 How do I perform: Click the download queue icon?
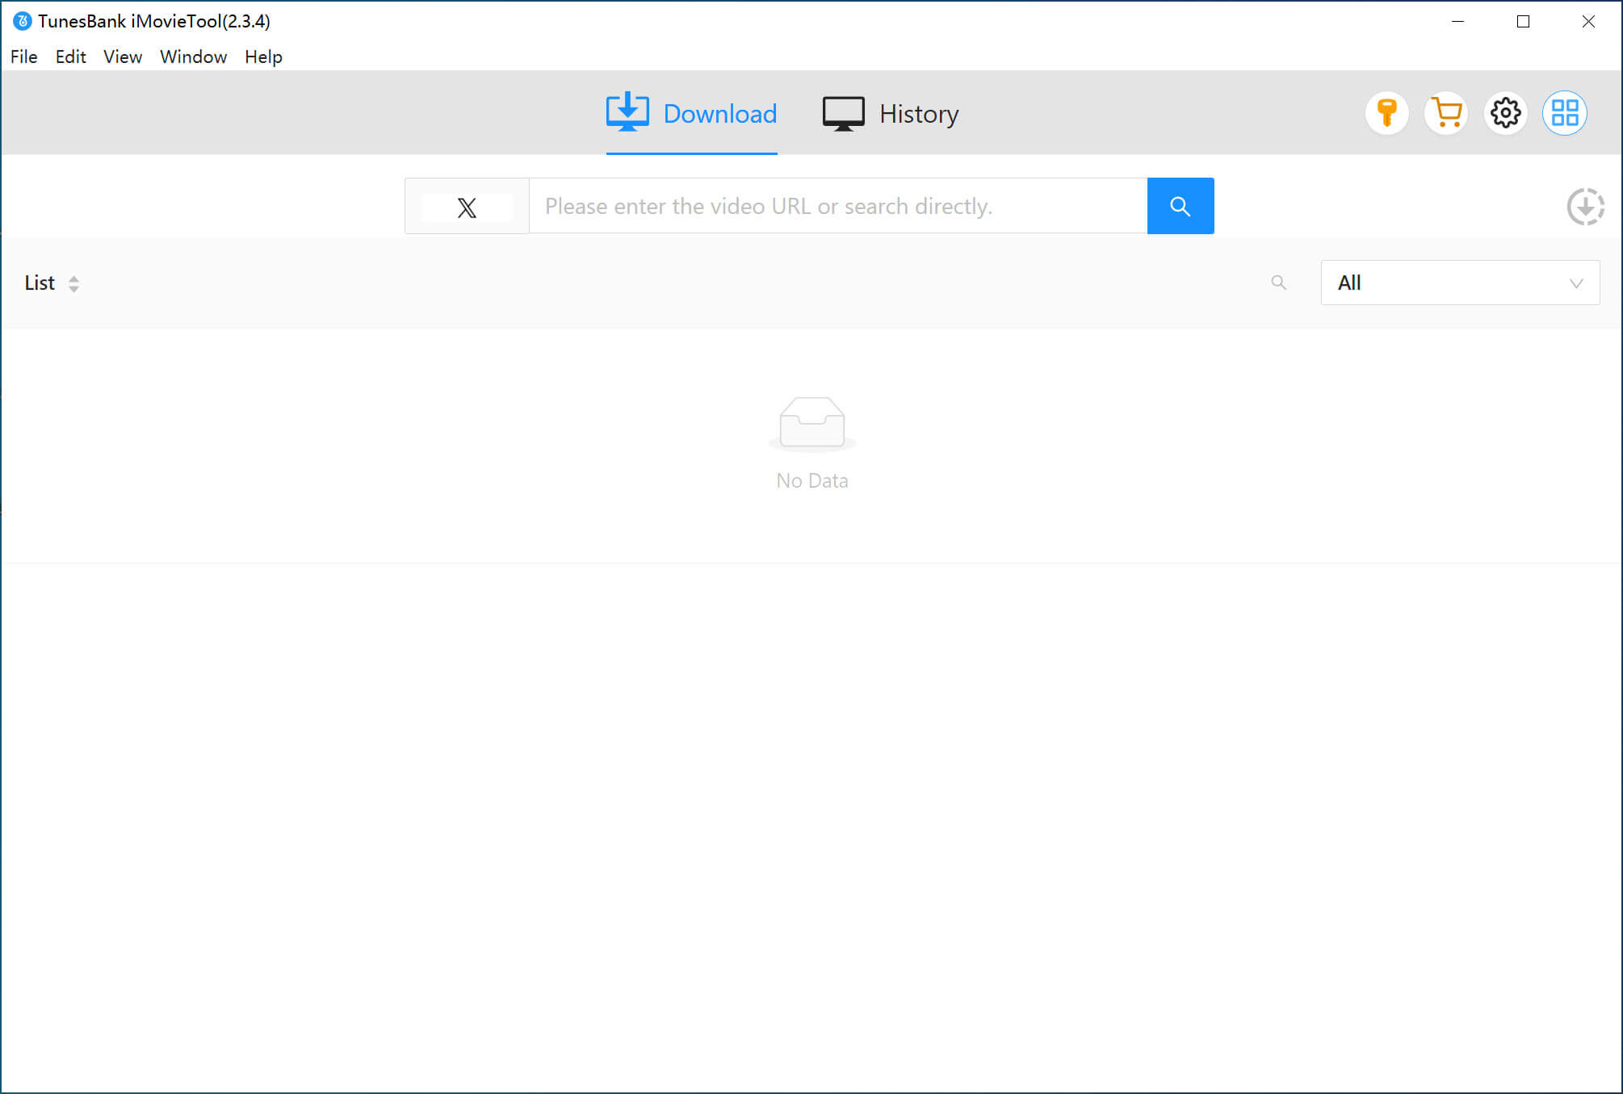pyautogui.click(x=1587, y=205)
